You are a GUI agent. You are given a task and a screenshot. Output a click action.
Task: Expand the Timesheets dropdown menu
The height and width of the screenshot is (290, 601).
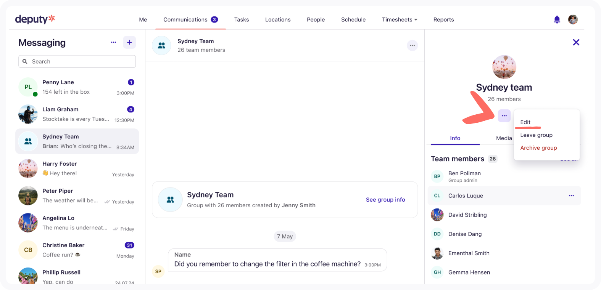click(399, 19)
